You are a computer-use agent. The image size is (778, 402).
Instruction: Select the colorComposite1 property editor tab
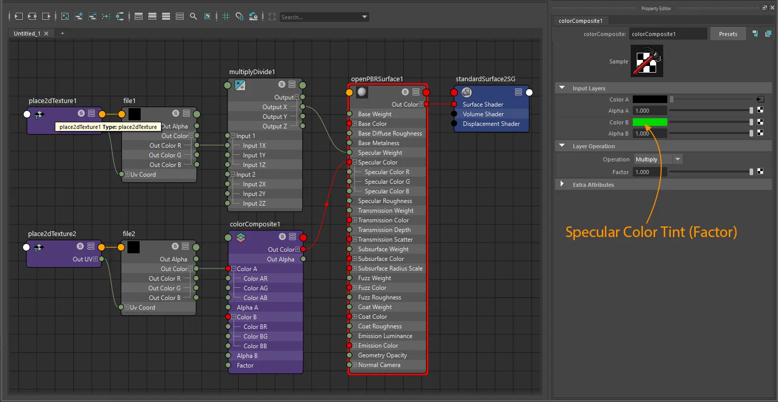tap(580, 21)
